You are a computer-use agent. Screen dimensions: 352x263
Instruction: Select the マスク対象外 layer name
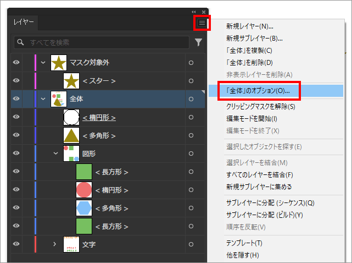pyautogui.click(x=90, y=63)
